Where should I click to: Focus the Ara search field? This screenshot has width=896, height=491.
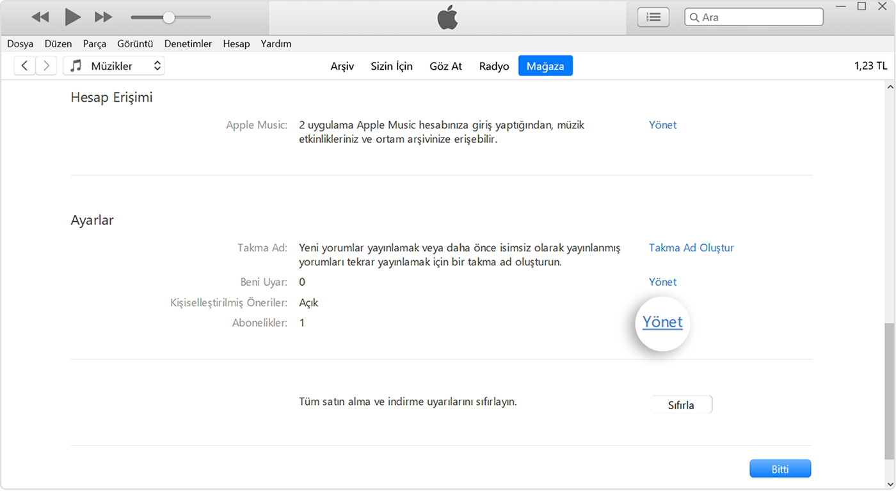[754, 17]
